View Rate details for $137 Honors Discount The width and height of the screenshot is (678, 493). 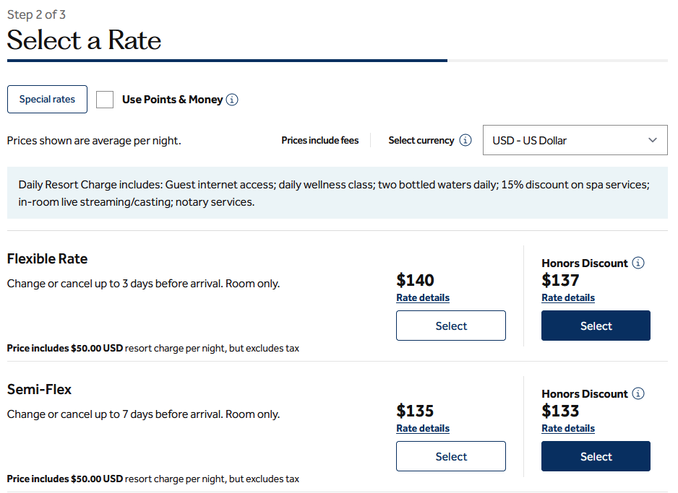(568, 298)
